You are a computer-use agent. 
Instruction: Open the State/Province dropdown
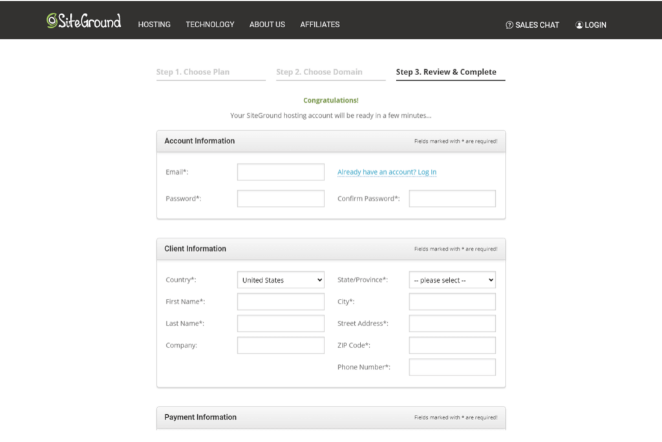click(451, 280)
